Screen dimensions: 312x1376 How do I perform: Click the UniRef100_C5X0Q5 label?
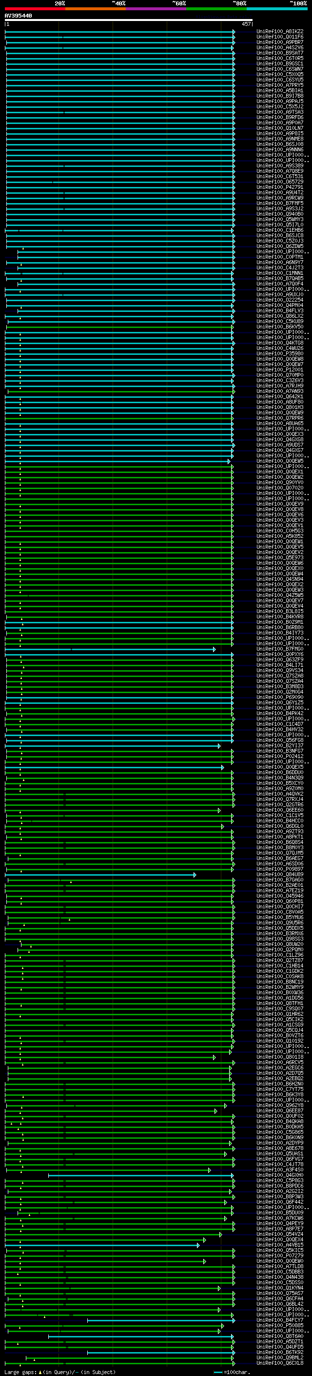[280, 74]
